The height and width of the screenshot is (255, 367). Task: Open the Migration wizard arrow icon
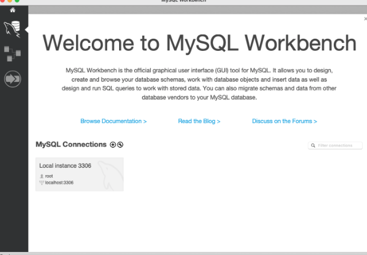13,79
